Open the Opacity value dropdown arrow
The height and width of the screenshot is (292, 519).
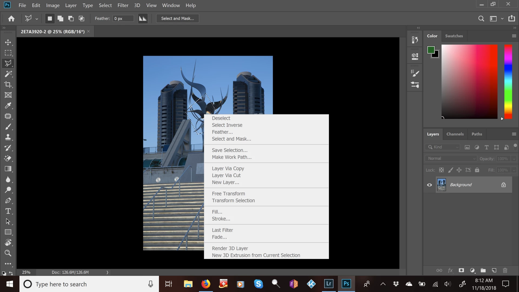tap(514, 159)
